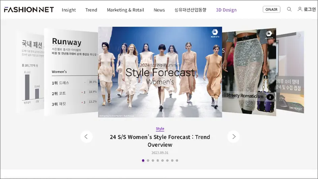Open the 의류 소비 행태 slide

click(x=290, y=72)
